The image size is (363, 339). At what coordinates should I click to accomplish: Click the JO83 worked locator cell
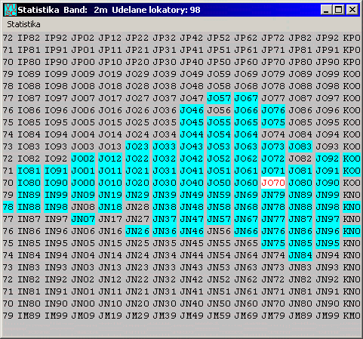pyautogui.click(x=300, y=146)
